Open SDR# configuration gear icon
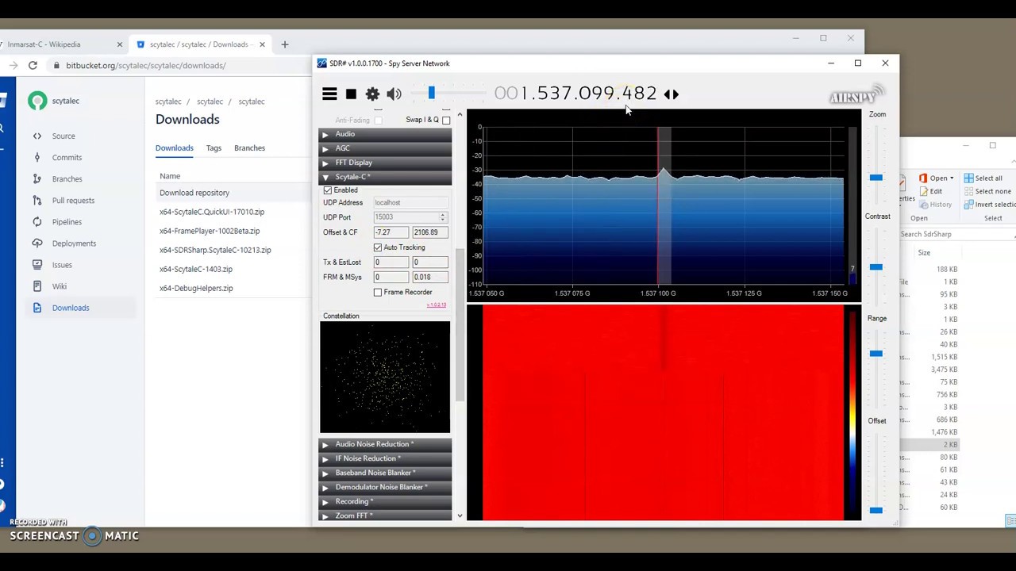1016x571 pixels. pyautogui.click(x=372, y=94)
